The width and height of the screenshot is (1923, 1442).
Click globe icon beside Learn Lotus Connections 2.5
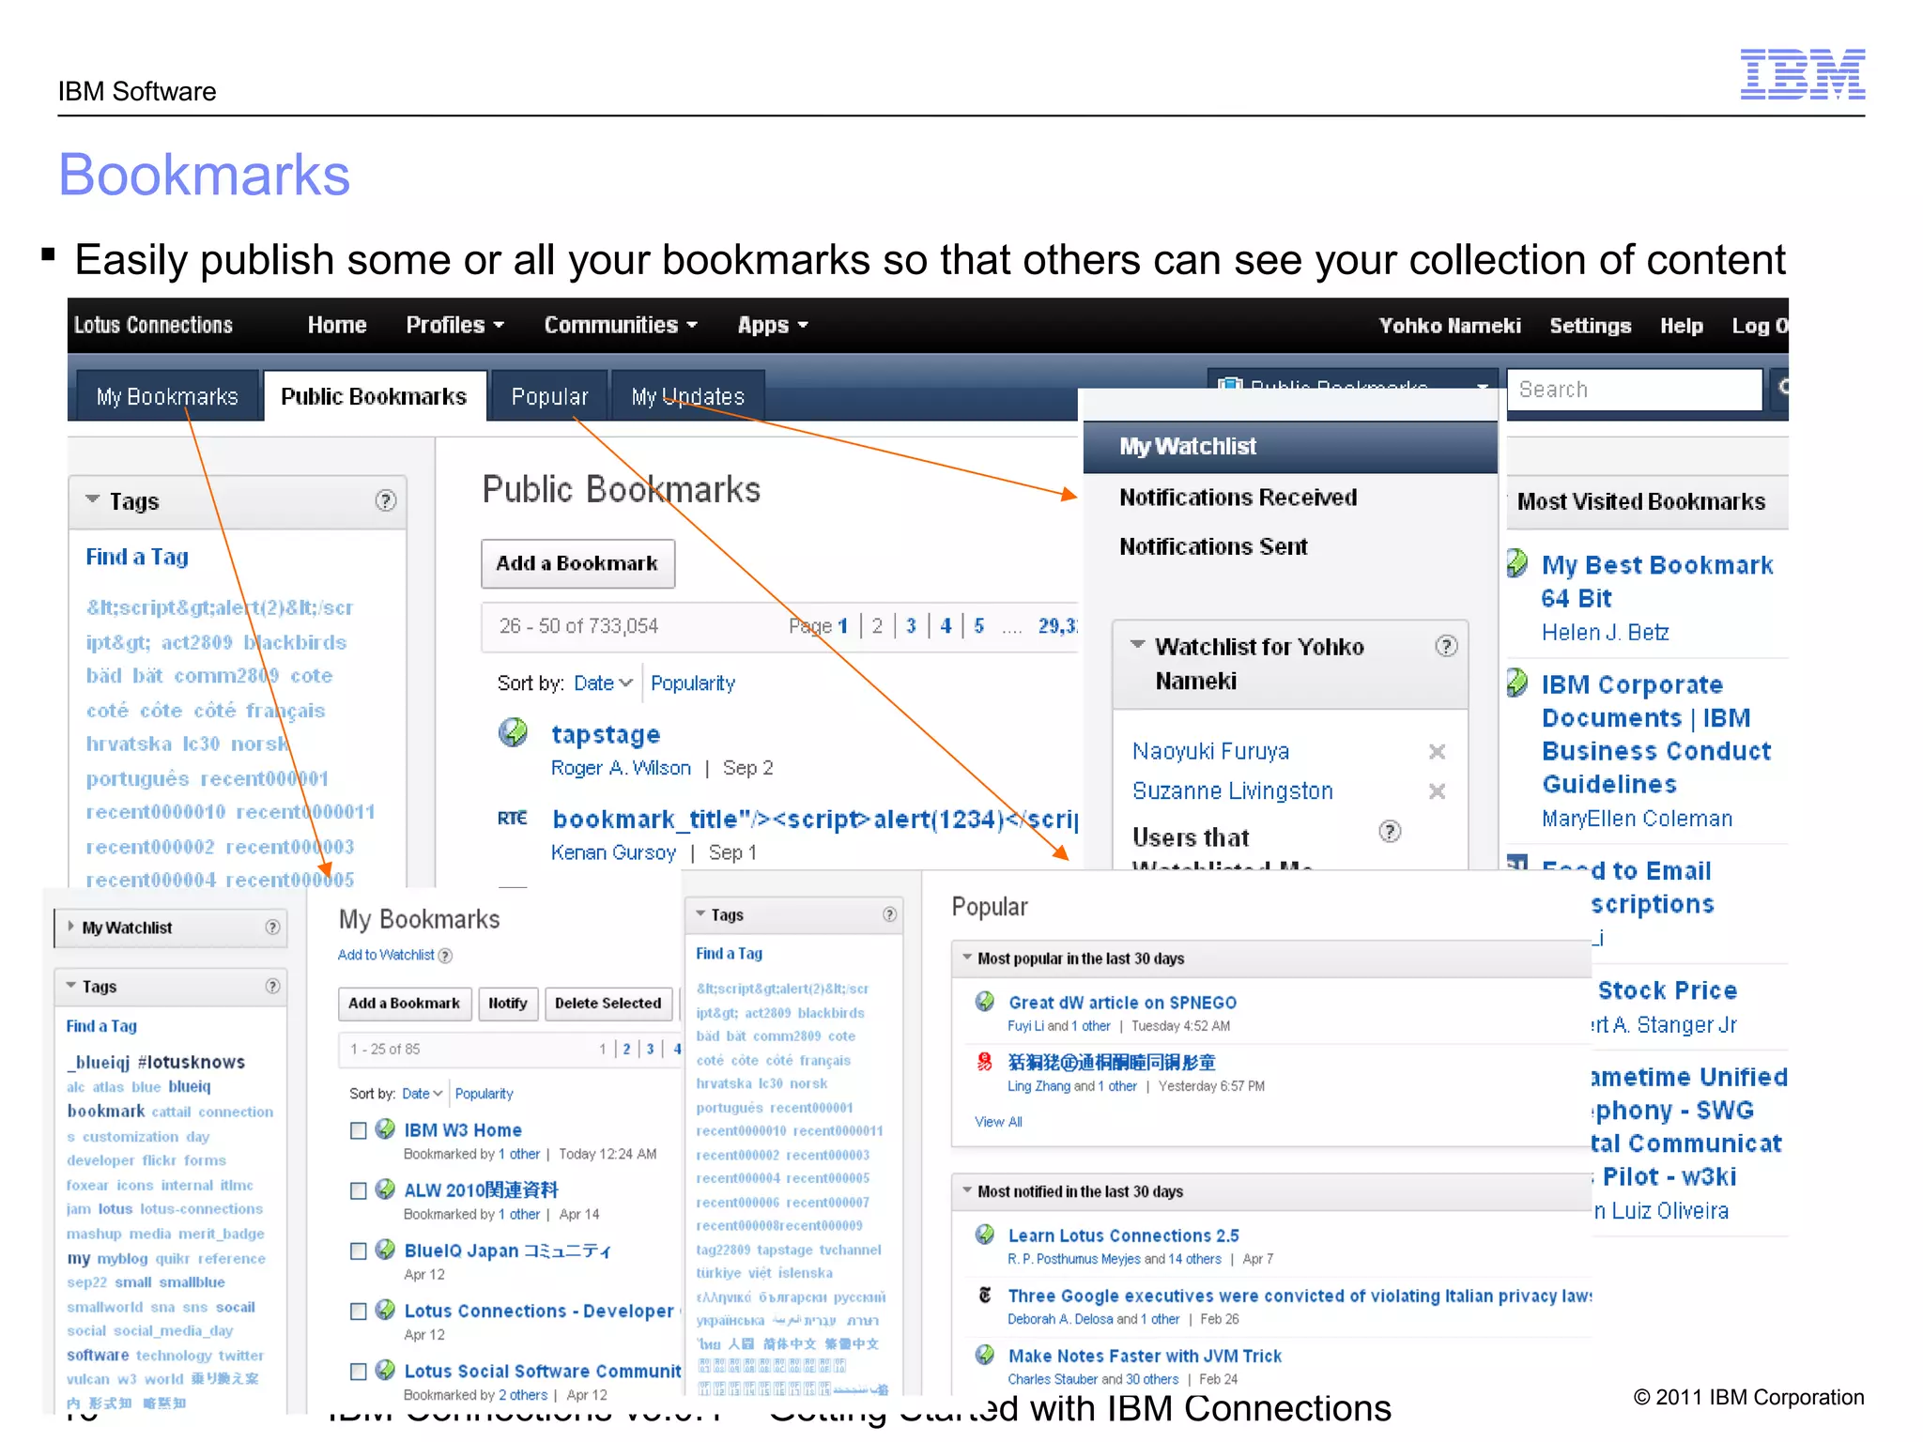pos(985,1234)
